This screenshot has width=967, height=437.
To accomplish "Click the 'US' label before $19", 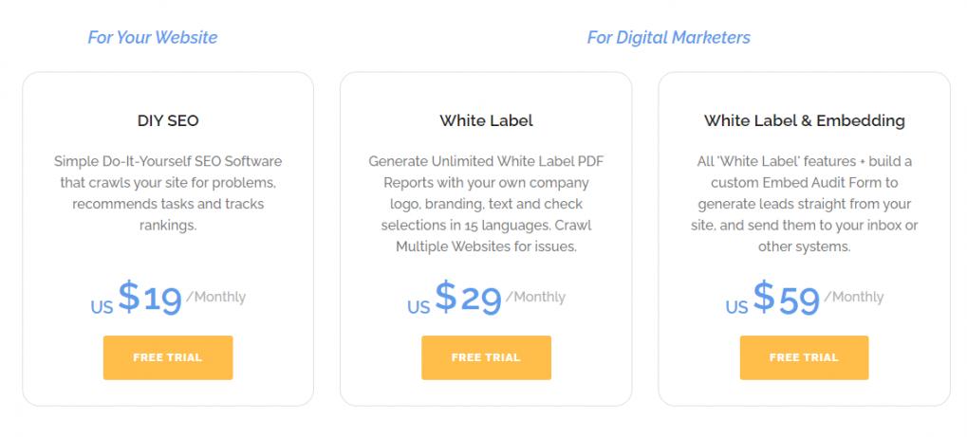I will (102, 307).
